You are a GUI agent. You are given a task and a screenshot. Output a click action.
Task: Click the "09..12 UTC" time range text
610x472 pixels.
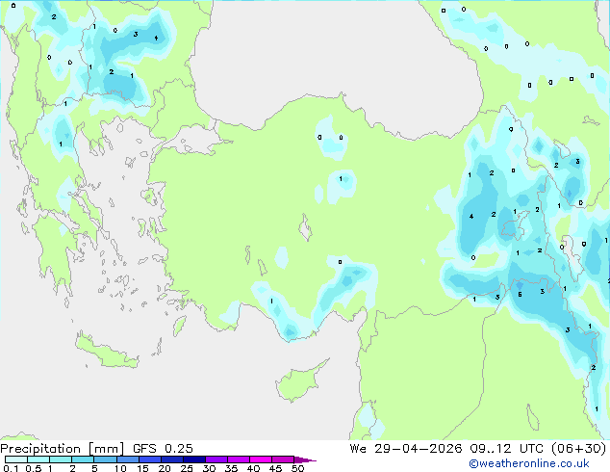506,449
